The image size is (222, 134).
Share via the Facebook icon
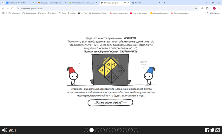point(207,130)
